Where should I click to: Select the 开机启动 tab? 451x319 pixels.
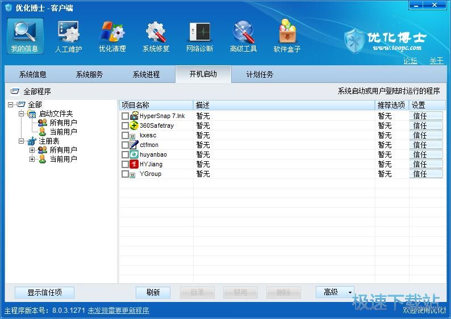point(203,74)
